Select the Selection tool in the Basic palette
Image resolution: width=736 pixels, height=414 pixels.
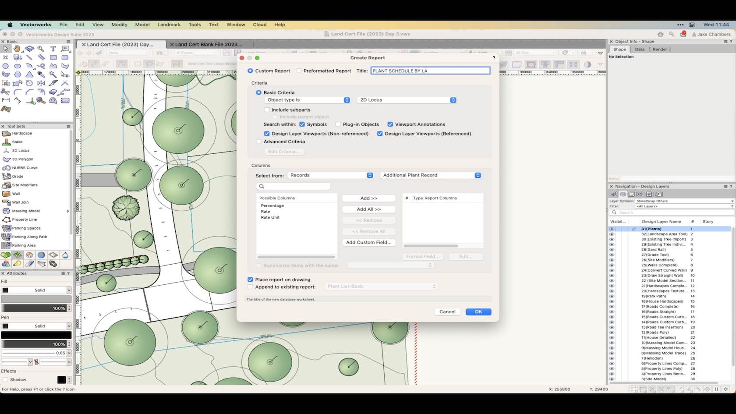pyautogui.click(x=5, y=49)
